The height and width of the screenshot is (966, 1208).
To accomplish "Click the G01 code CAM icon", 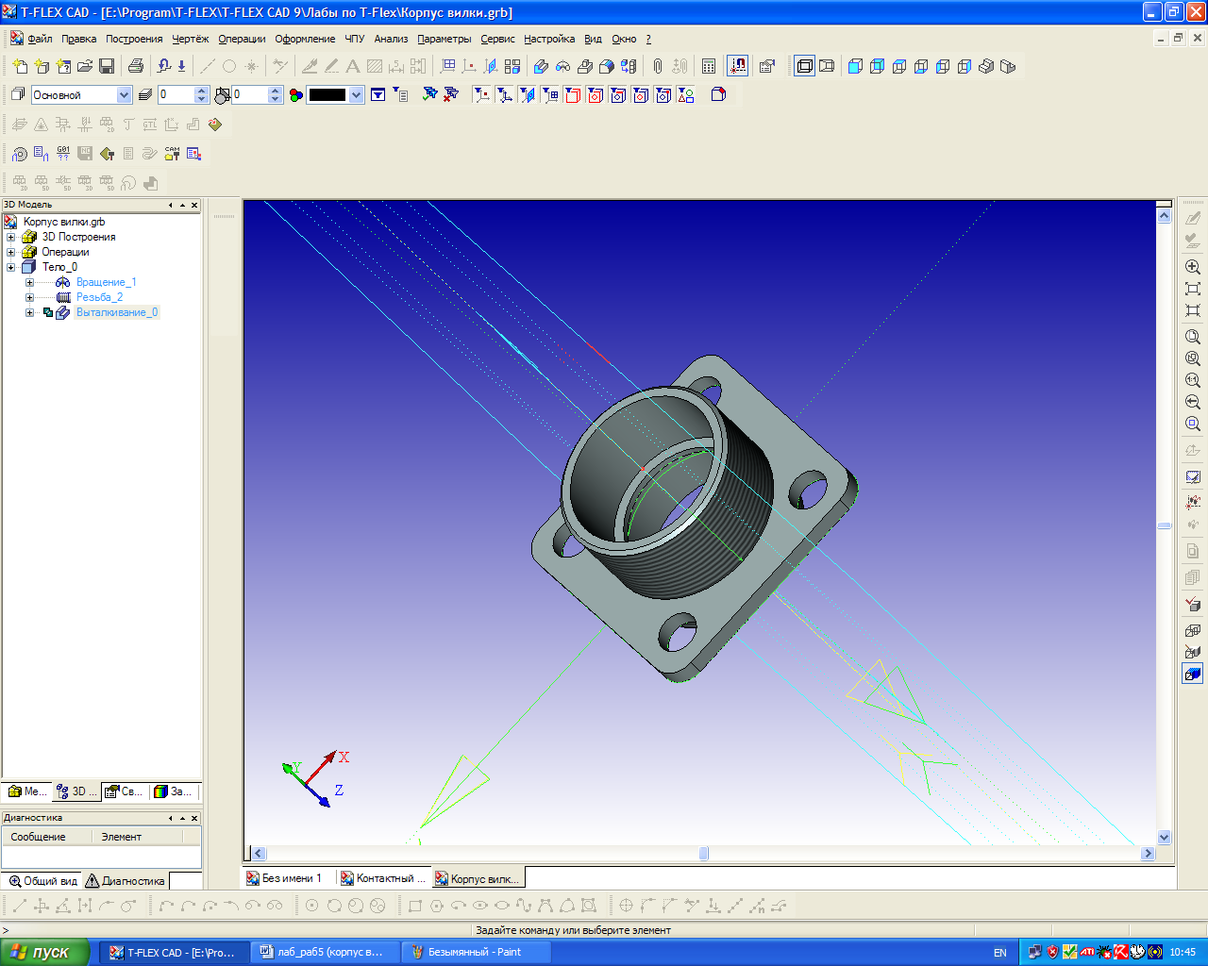I will click(x=63, y=154).
